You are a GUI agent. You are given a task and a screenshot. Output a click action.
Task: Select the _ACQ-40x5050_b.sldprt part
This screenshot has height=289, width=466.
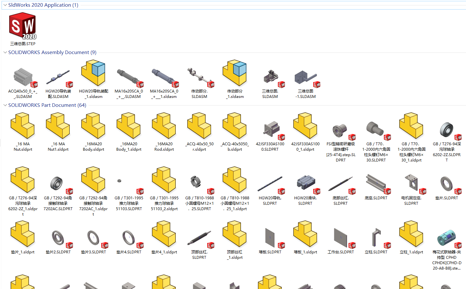235,132
